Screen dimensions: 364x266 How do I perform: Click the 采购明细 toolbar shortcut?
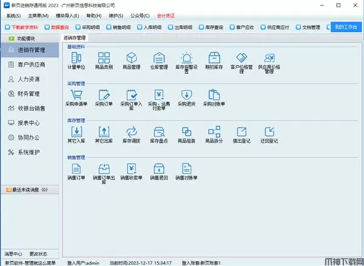click(87, 27)
